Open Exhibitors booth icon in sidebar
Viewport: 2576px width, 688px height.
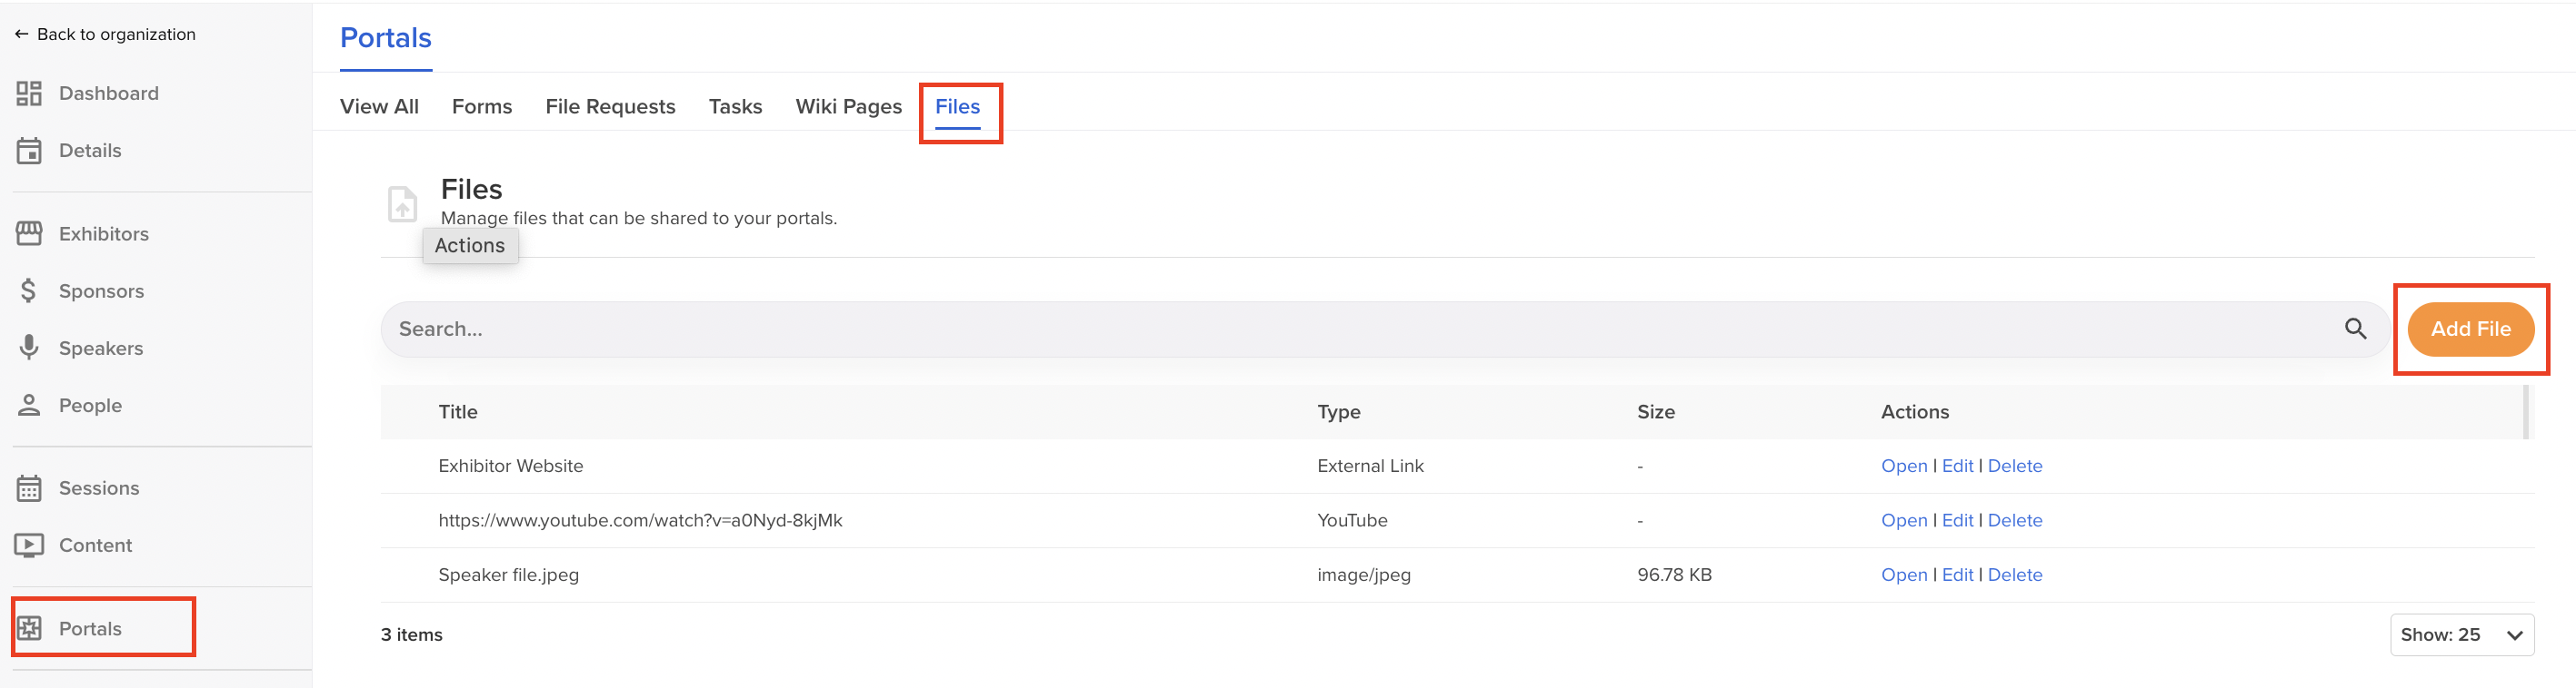tap(29, 233)
